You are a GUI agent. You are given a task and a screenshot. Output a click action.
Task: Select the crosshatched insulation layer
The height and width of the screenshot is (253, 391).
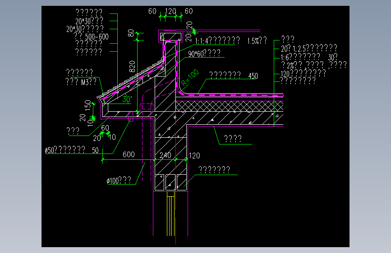click(230, 106)
